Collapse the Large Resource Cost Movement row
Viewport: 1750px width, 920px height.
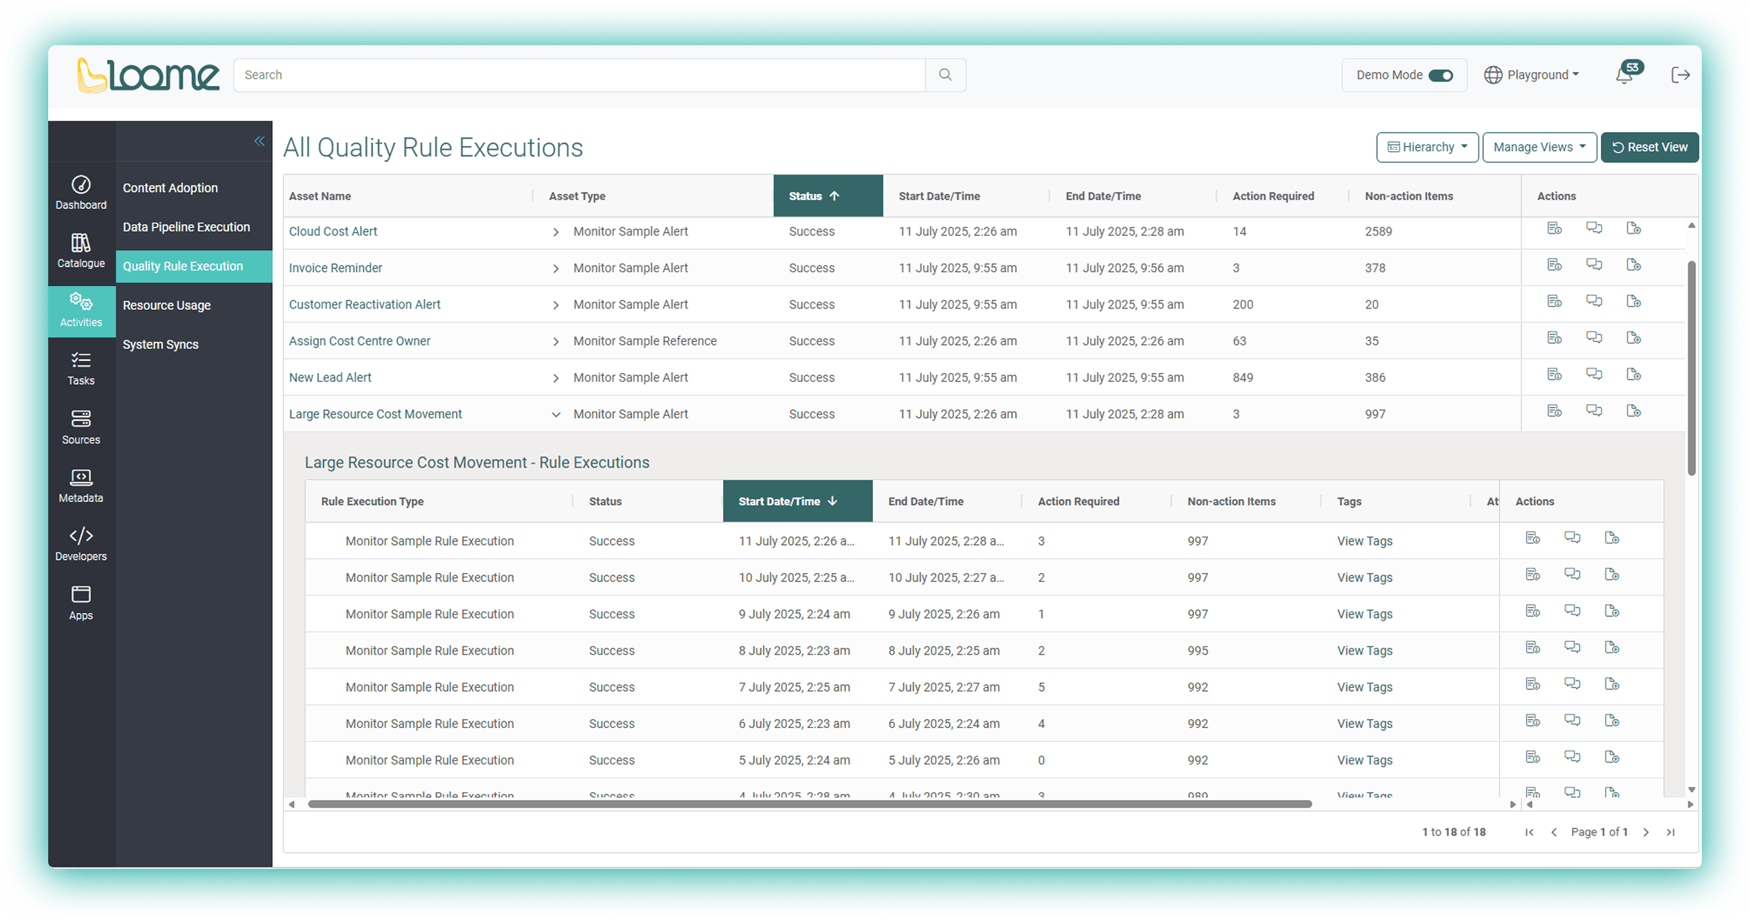pos(556,414)
